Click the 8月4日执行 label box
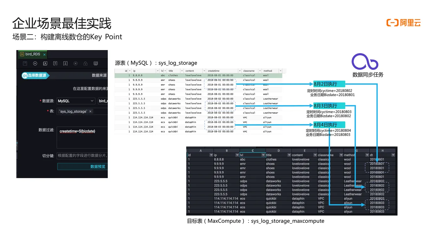This screenshot has height=248, width=440. [329, 125]
